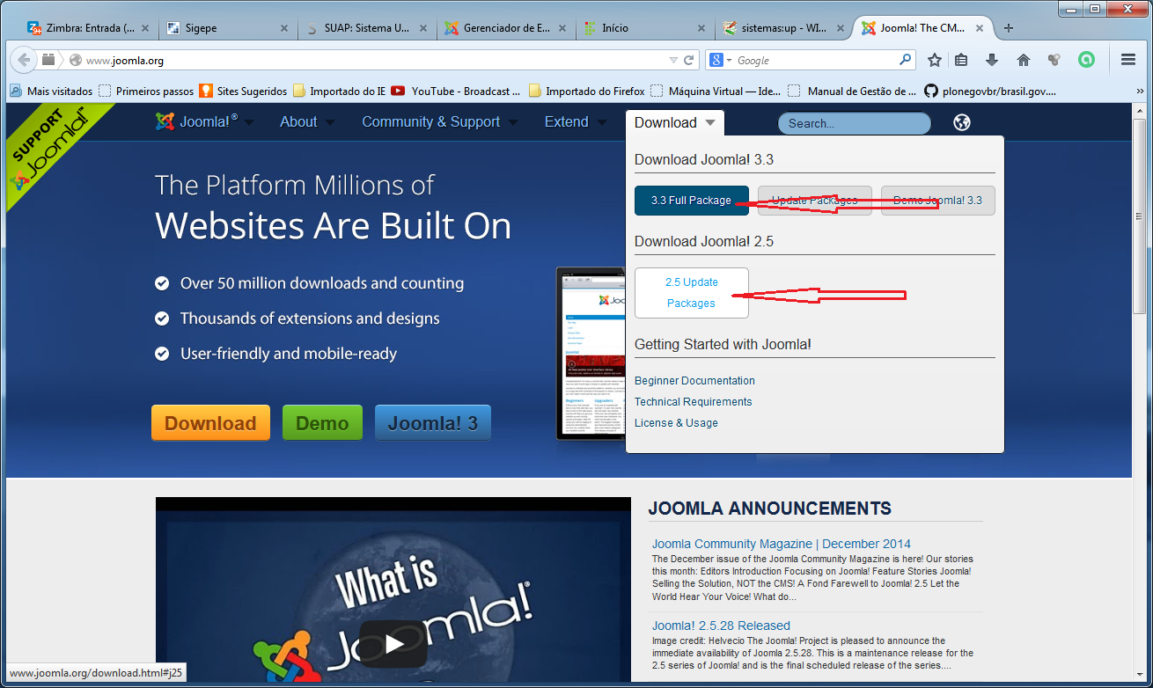Viewport: 1153px width, 688px height.
Task: Open Primeiros passos bookmark
Action: pyautogui.click(x=146, y=91)
